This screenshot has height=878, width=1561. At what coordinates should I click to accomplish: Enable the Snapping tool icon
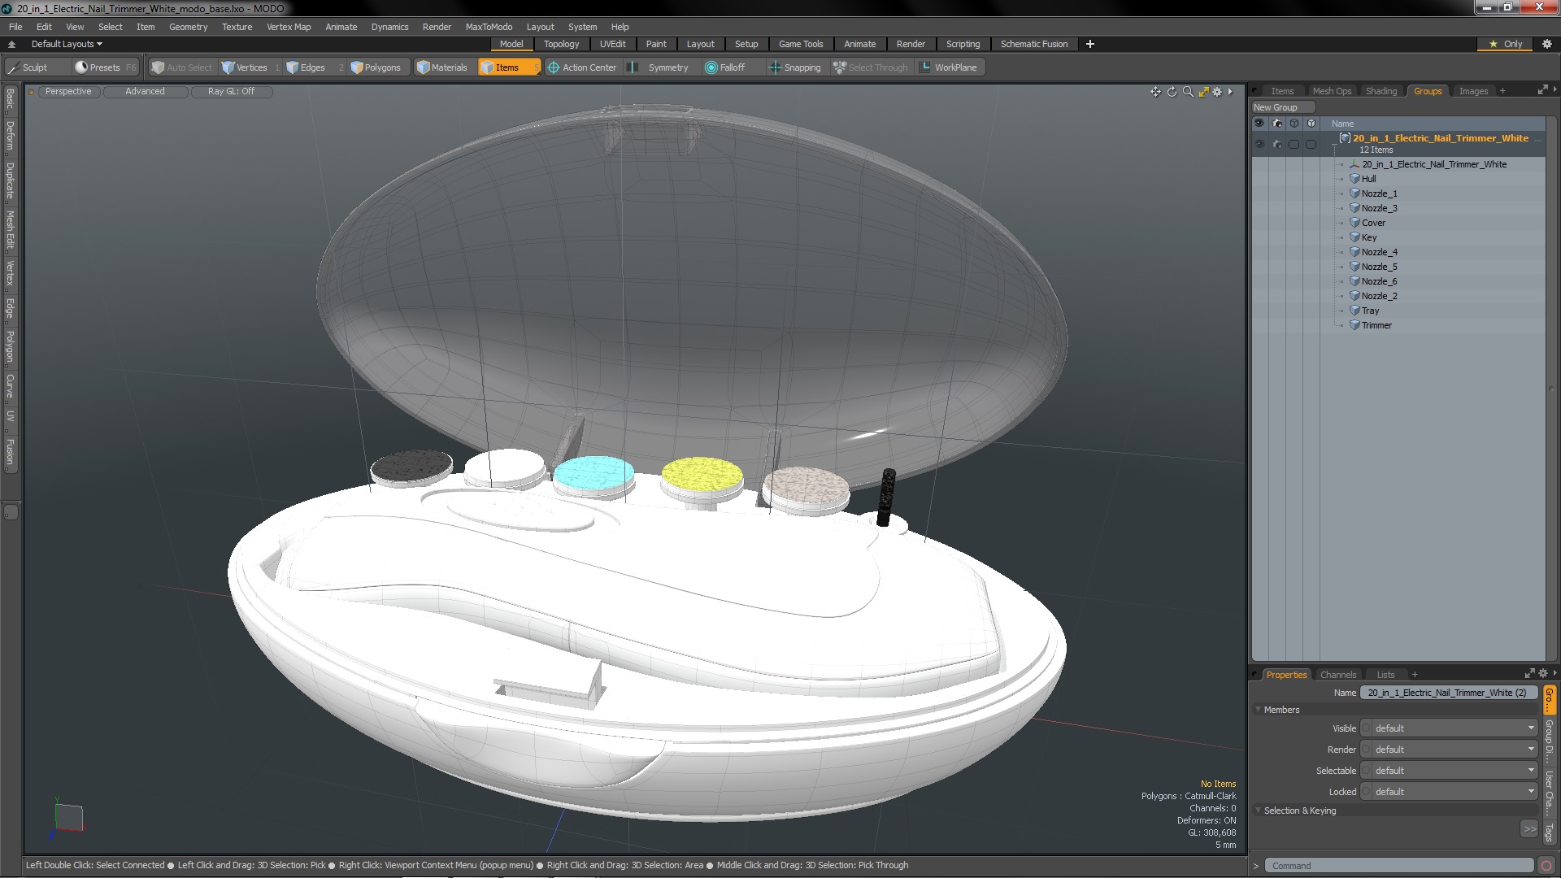click(x=773, y=67)
